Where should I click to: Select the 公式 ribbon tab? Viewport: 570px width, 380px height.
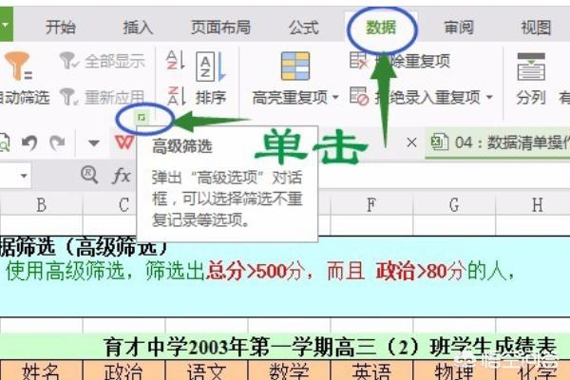click(304, 28)
